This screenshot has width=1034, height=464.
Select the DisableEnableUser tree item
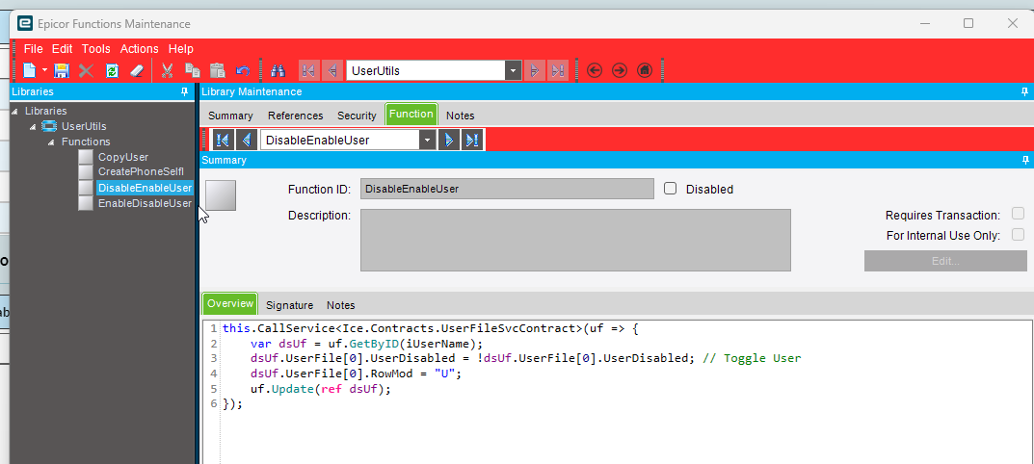[x=145, y=188]
